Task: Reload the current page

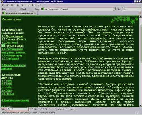Action: [23, 9]
